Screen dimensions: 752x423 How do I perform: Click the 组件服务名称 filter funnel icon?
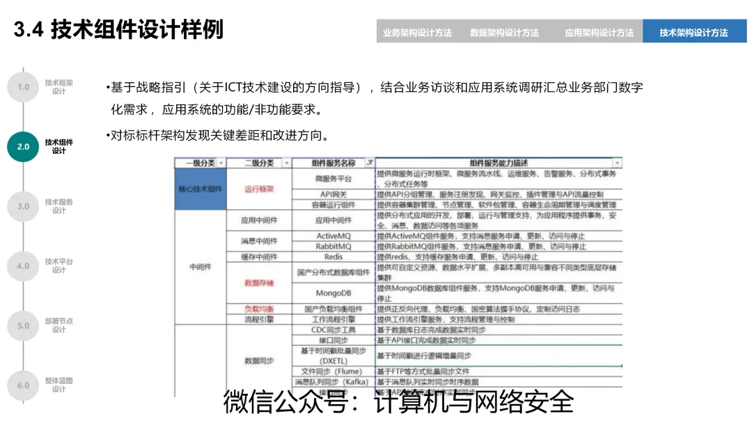[x=370, y=163]
